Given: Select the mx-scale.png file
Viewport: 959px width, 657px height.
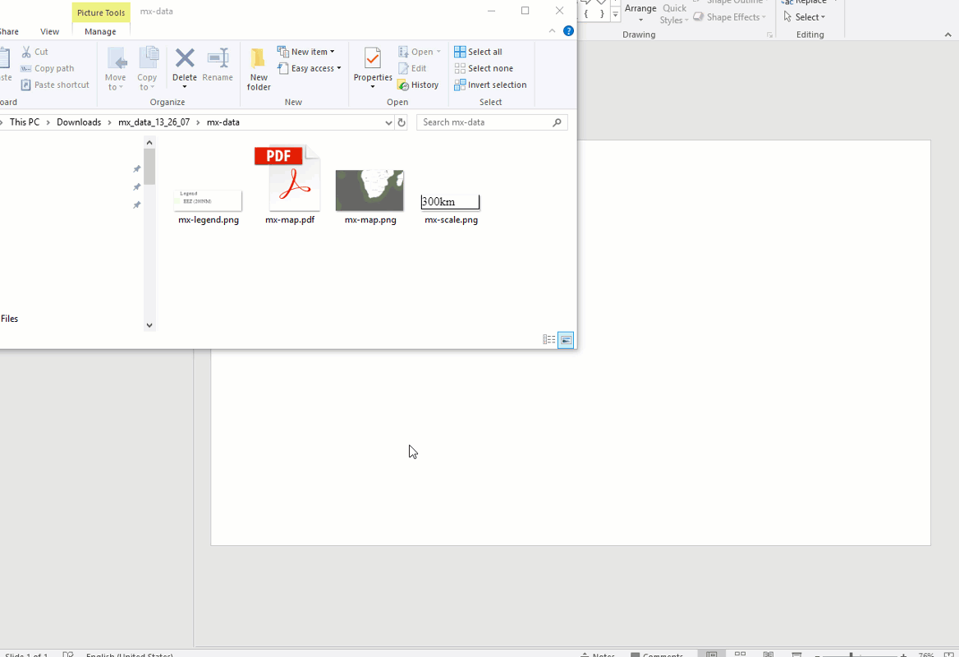Looking at the screenshot, I should [x=451, y=209].
